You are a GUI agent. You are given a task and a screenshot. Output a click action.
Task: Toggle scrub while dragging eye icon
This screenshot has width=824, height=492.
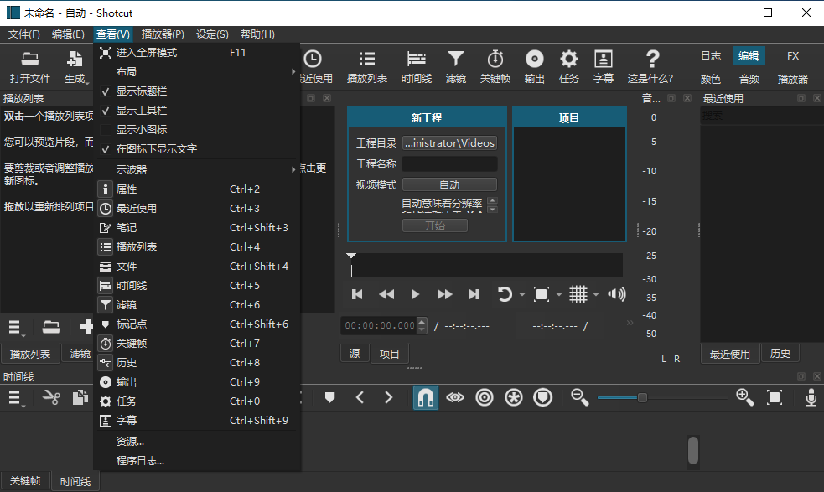(455, 397)
